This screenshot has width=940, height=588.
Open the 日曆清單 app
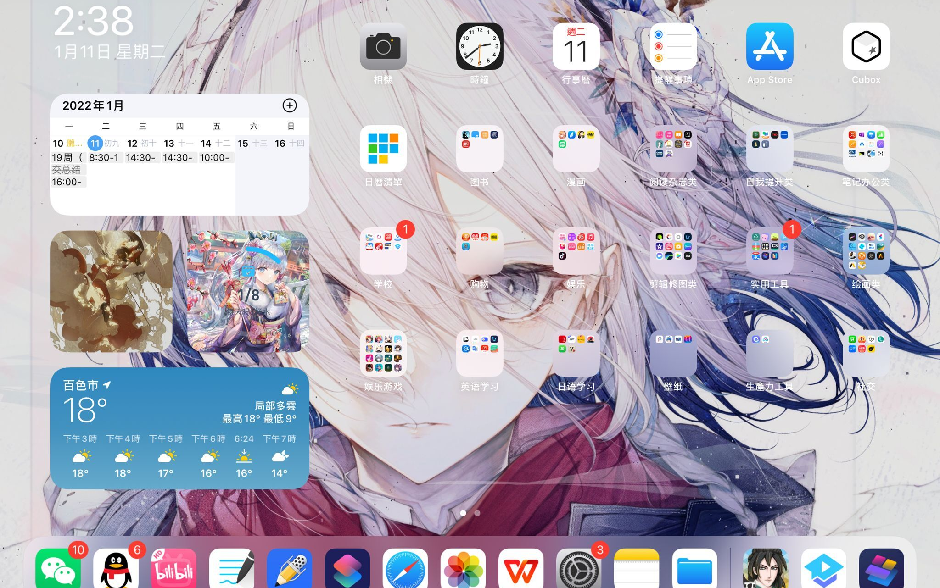383,149
